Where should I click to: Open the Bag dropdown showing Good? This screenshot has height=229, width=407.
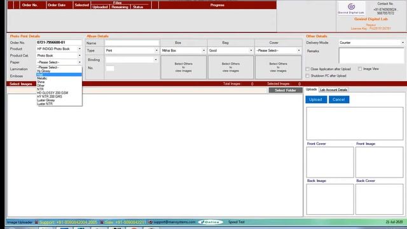pos(251,50)
